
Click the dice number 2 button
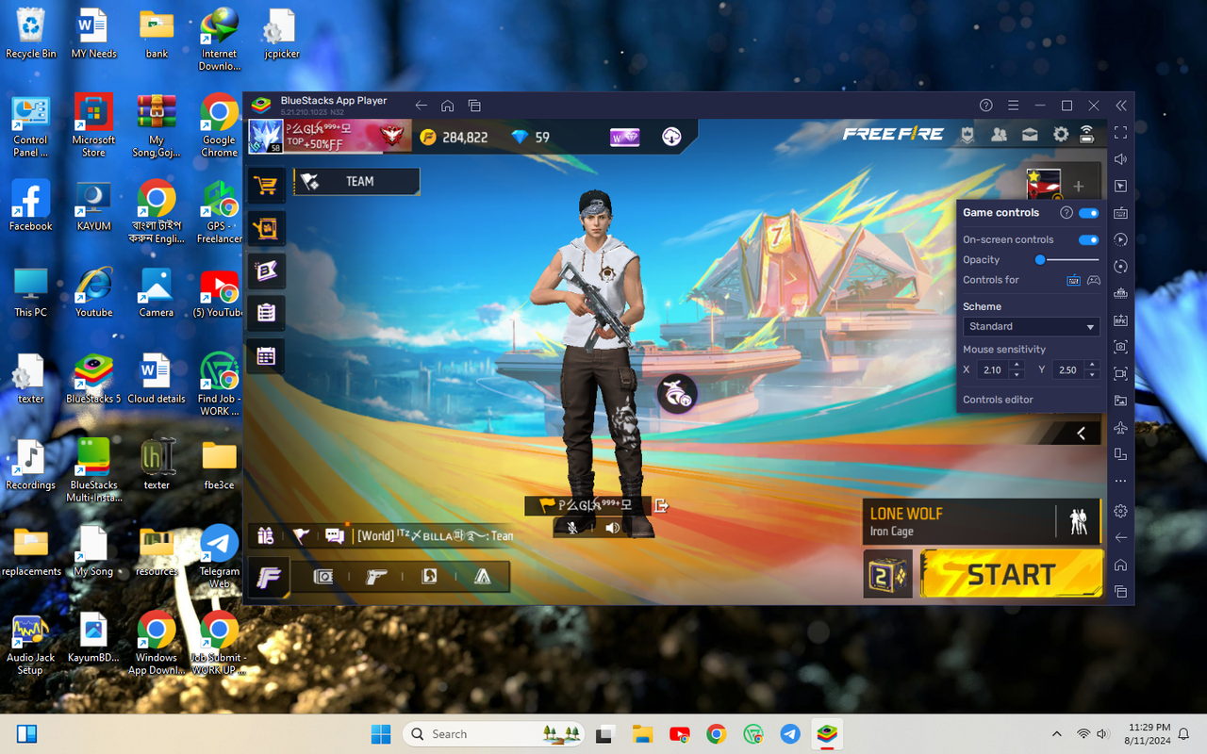coord(887,574)
